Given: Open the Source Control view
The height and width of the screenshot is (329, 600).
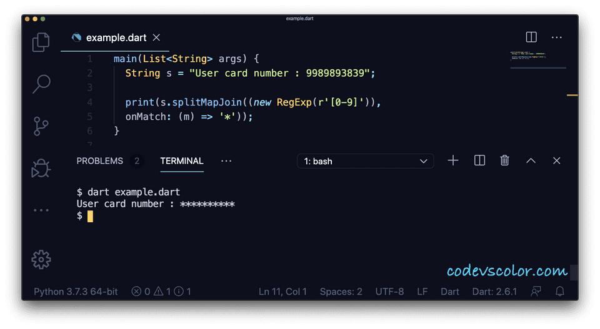Looking at the screenshot, I should tap(41, 126).
